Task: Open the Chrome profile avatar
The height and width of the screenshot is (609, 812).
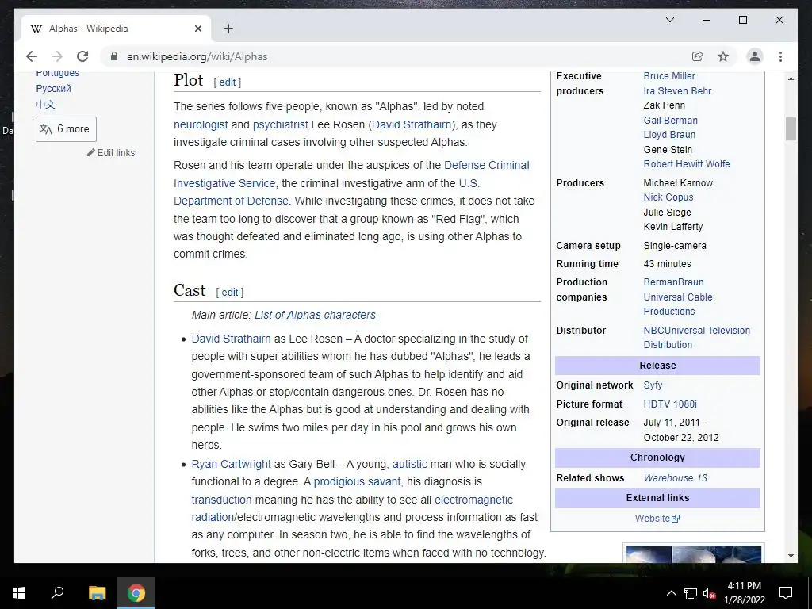Action: [755, 56]
